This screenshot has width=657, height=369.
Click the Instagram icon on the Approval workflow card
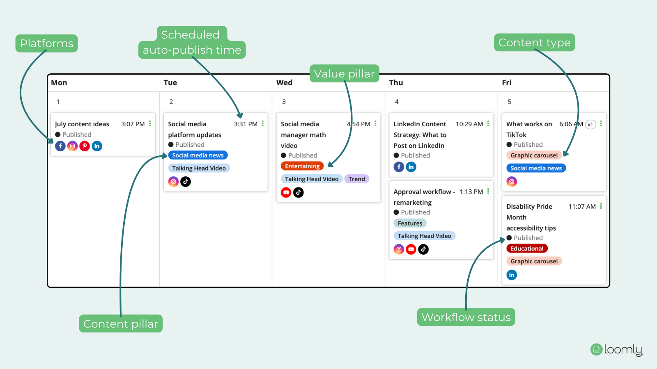click(x=399, y=249)
